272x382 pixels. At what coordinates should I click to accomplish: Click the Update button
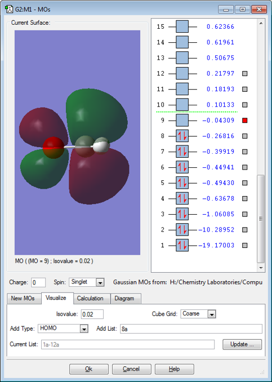242,344
